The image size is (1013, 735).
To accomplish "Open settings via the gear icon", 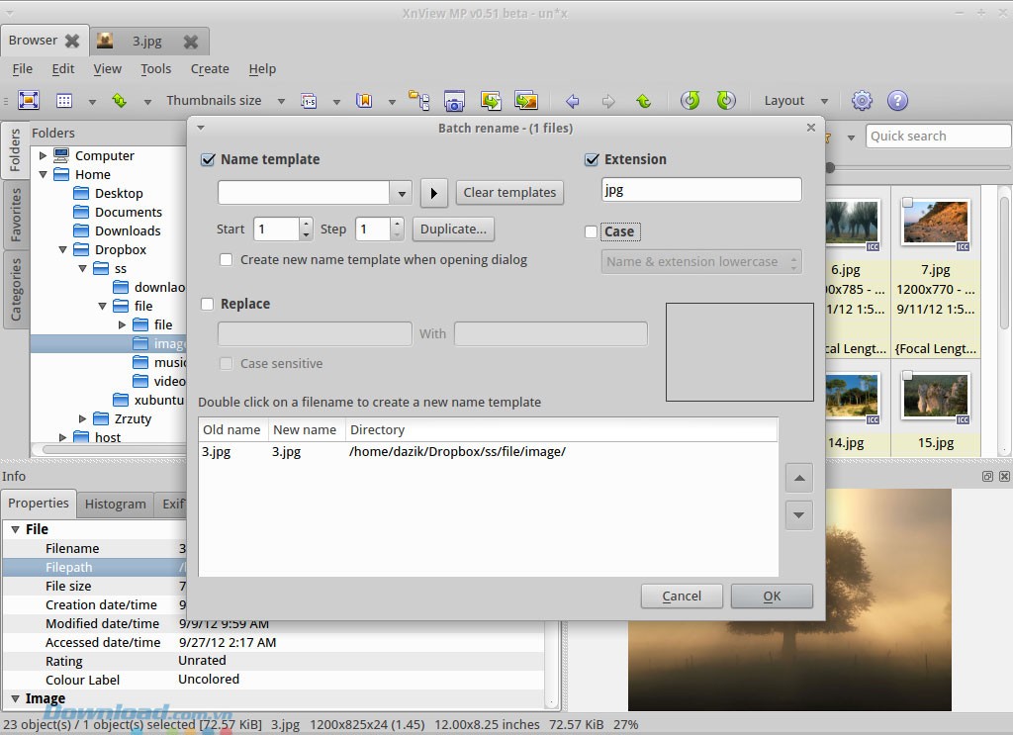I will pyautogui.click(x=862, y=101).
